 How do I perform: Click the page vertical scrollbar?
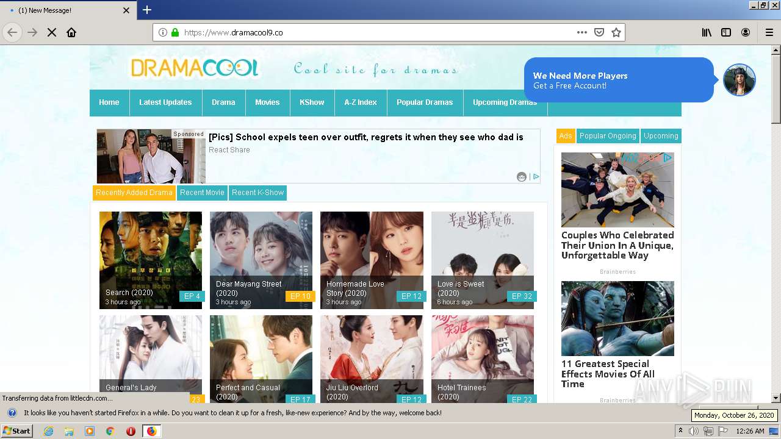(776, 223)
